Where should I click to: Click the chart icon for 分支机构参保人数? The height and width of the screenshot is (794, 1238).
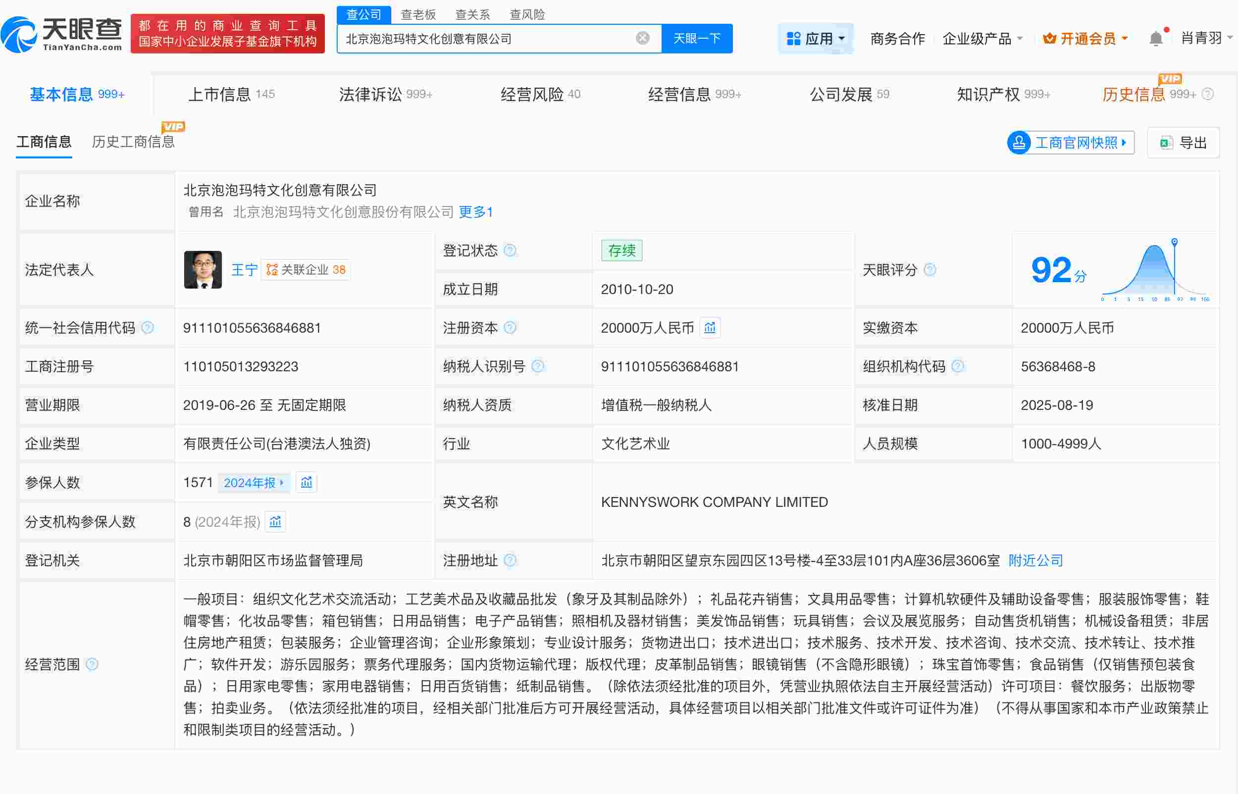pos(275,522)
